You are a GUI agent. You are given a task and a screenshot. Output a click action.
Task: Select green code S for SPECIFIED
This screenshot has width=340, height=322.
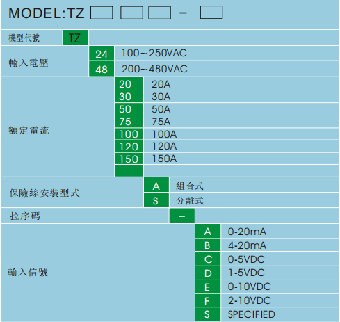click(208, 314)
